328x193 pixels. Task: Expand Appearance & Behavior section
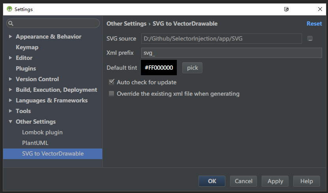10,37
